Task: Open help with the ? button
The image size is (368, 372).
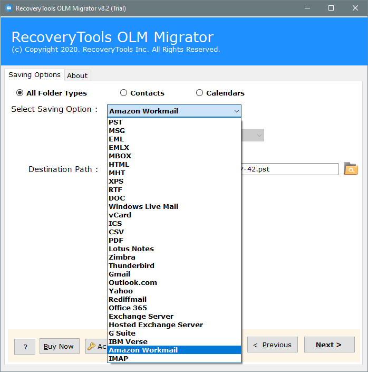Action: pyautogui.click(x=25, y=347)
